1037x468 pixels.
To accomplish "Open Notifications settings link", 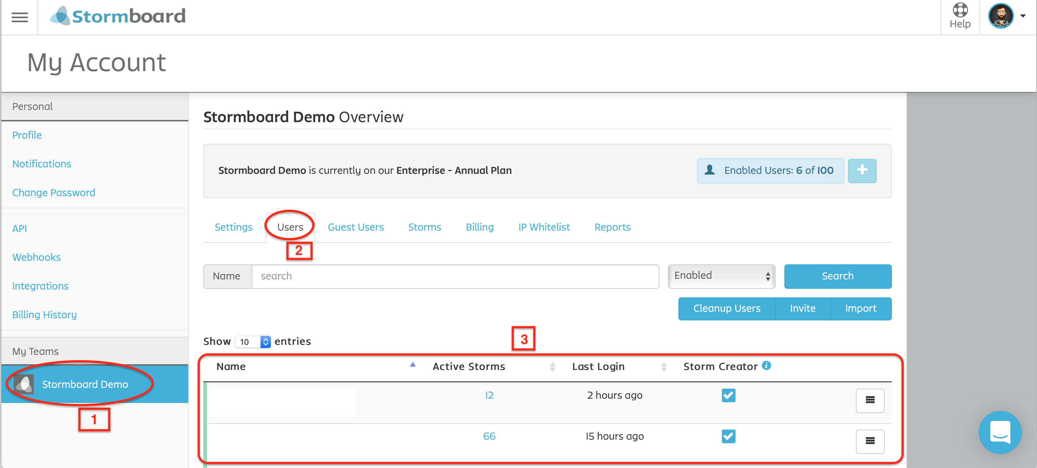I will [41, 164].
